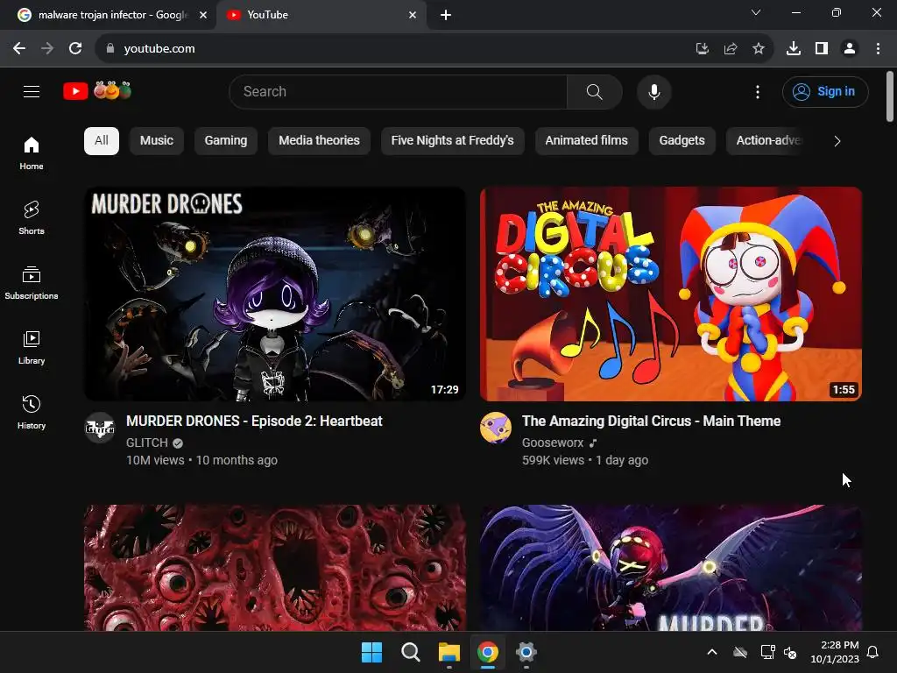Switch to malware trojan infector Google tab

pos(109,15)
